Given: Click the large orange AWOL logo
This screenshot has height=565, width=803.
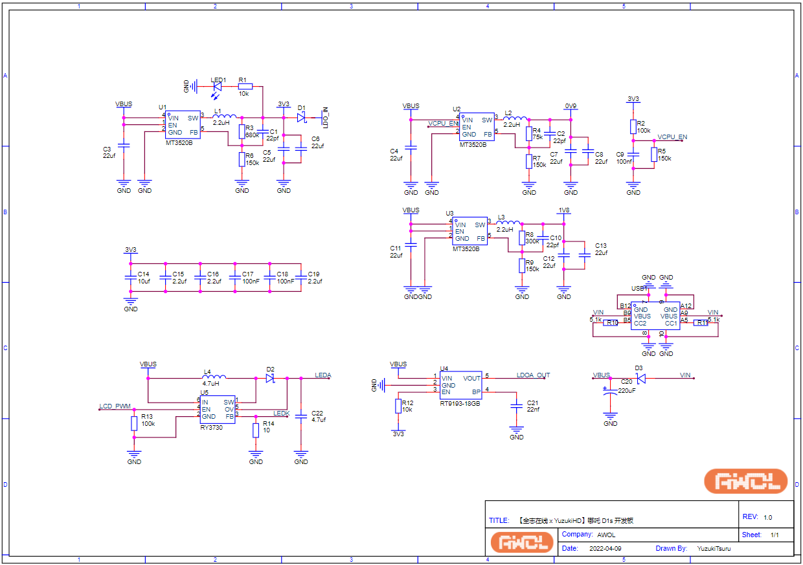Looking at the screenshot, I should pos(745,482).
